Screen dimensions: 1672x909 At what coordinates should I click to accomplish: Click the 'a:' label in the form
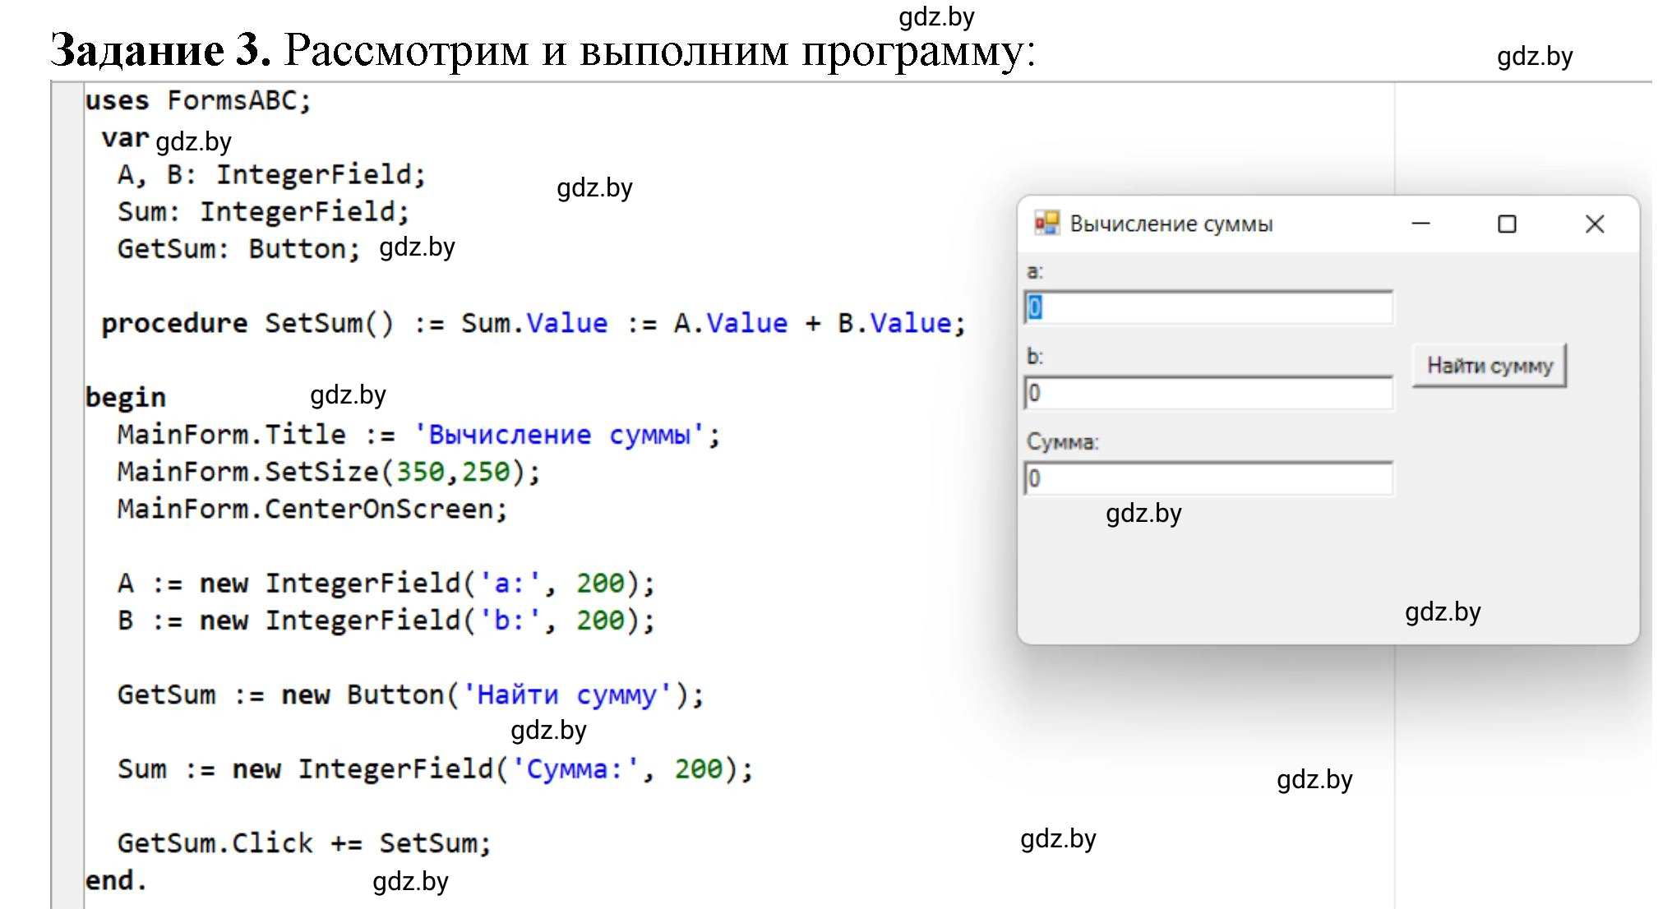(x=1035, y=271)
